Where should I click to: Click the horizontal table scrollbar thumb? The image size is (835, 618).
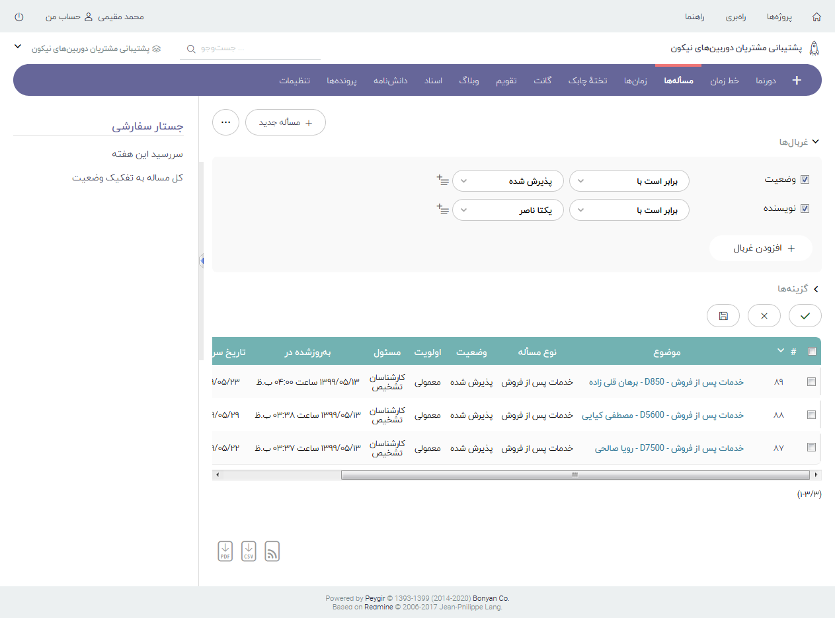tap(575, 475)
